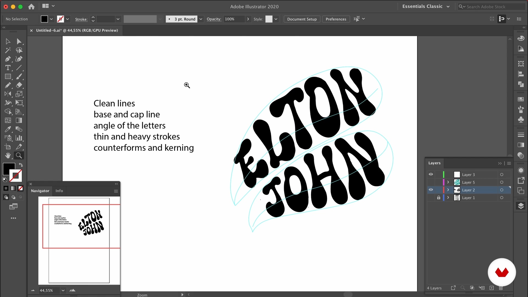Viewport: 528px width, 297px height.
Task: Click the Fill color box in toolbox
Action: pos(9,169)
